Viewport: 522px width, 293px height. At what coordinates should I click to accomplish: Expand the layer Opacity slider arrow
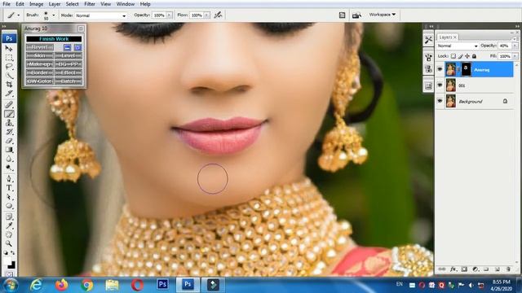515,46
